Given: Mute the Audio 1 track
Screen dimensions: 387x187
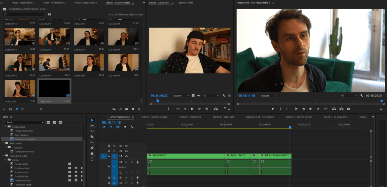Looking at the screenshot, I should tap(126, 162).
